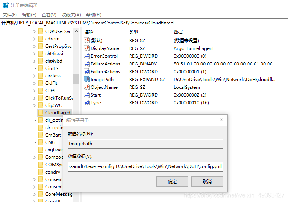Click the Registry Editor app icon in title bar
The width and height of the screenshot is (288, 202).
(x=6, y=5)
